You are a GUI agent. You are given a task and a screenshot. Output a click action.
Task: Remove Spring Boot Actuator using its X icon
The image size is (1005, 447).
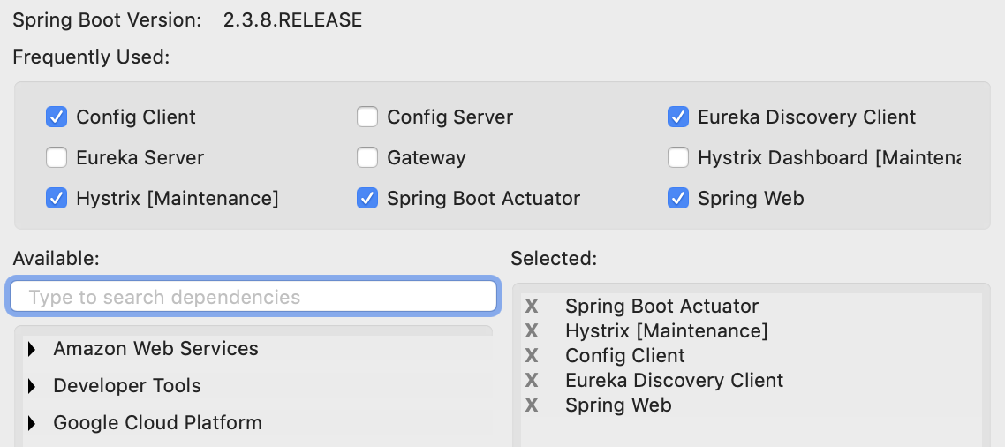(532, 307)
